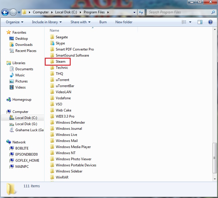
Task: Click the Name column header
Action: click(x=54, y=30)
